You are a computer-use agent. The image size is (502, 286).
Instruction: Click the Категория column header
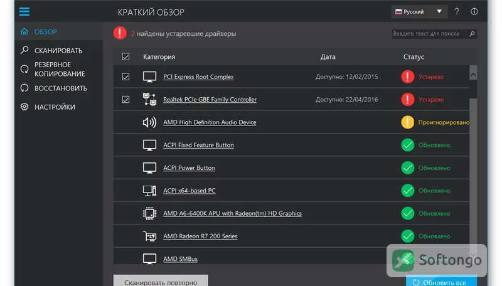(159, 57)
